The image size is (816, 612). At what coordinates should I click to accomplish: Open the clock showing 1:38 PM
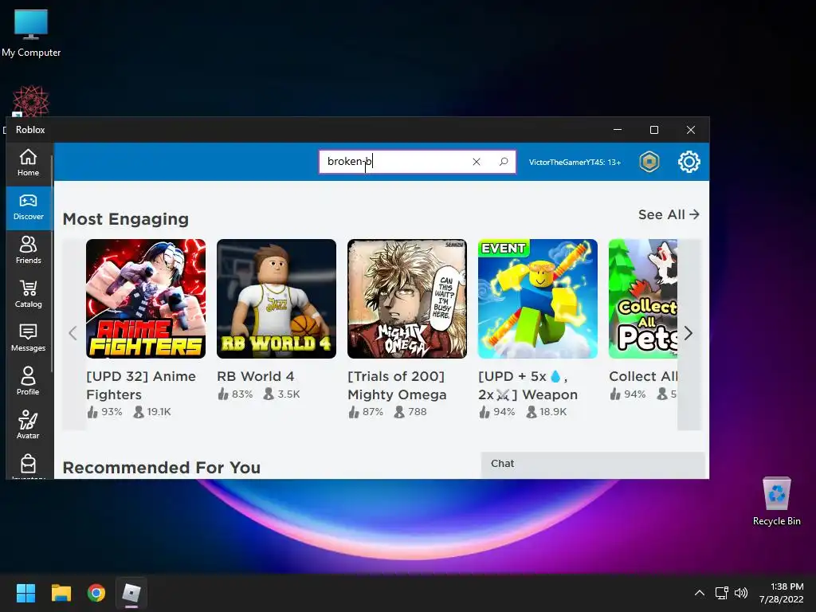[781, 593]
